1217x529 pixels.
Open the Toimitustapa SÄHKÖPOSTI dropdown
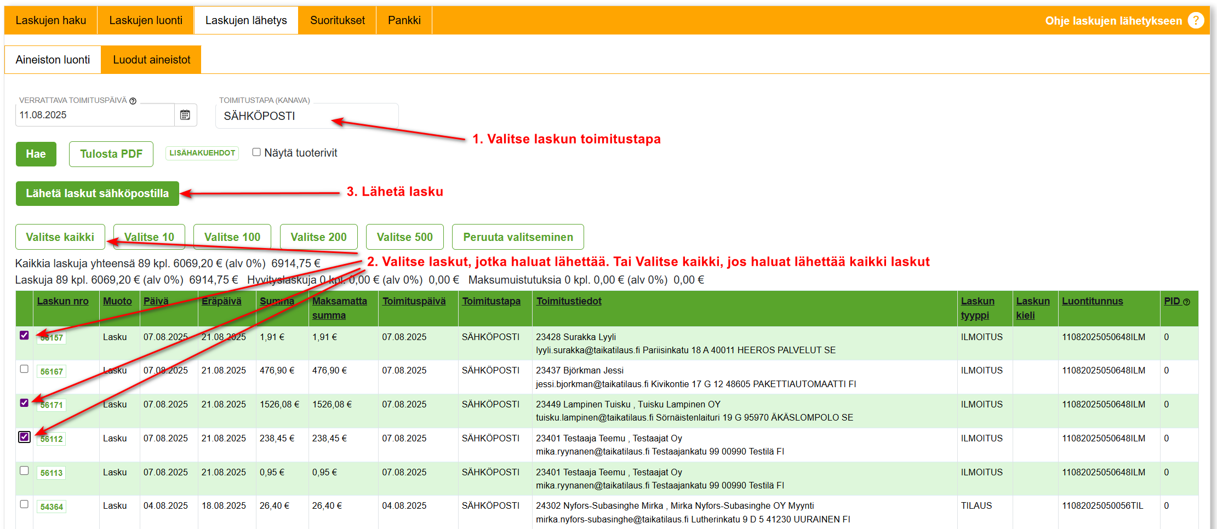[307, 116]
